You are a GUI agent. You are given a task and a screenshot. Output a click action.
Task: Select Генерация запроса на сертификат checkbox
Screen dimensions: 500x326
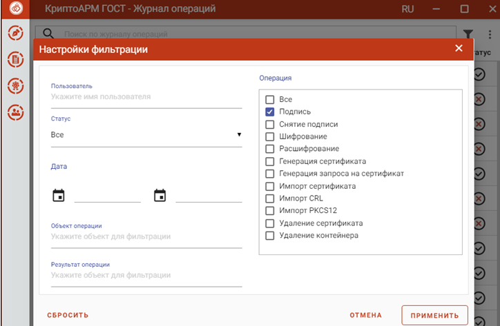point(270,174)
